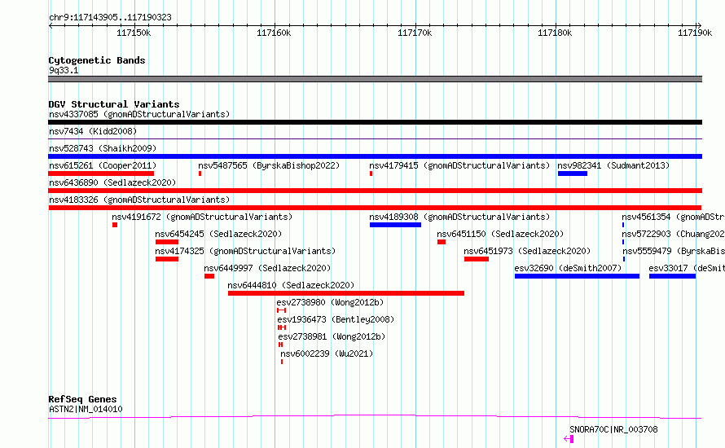Click the nsv6449997 small red bar

click(209, 276)
